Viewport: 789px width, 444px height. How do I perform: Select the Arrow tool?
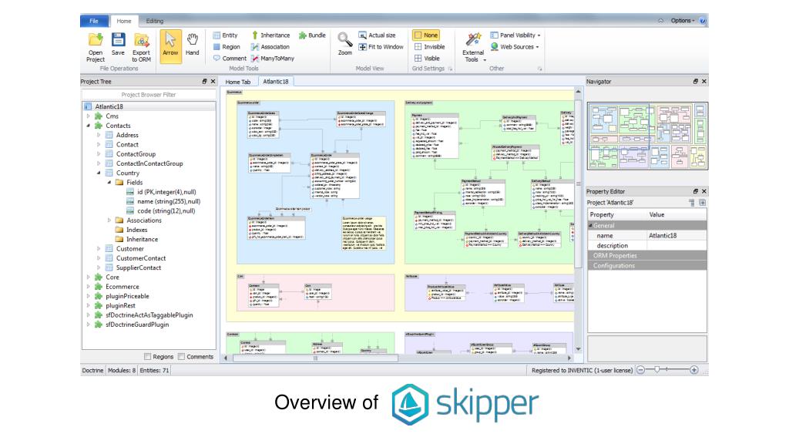point(170,45)
